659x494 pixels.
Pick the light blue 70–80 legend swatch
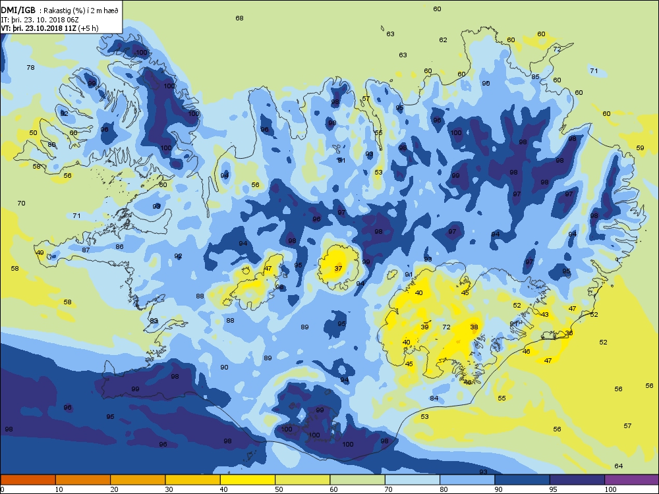[413, 480]
